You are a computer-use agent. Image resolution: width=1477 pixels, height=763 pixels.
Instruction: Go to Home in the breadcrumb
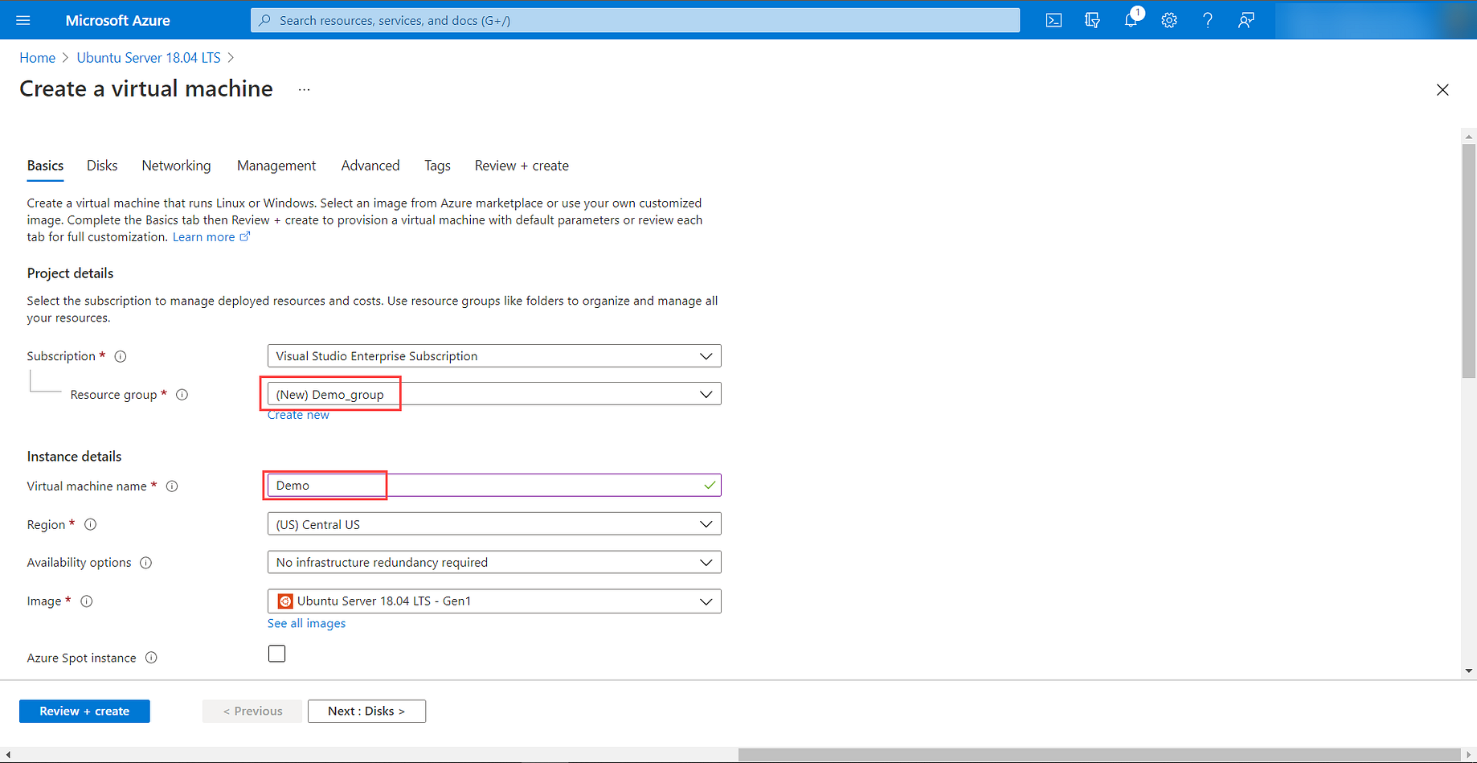[x=37, y=58]
